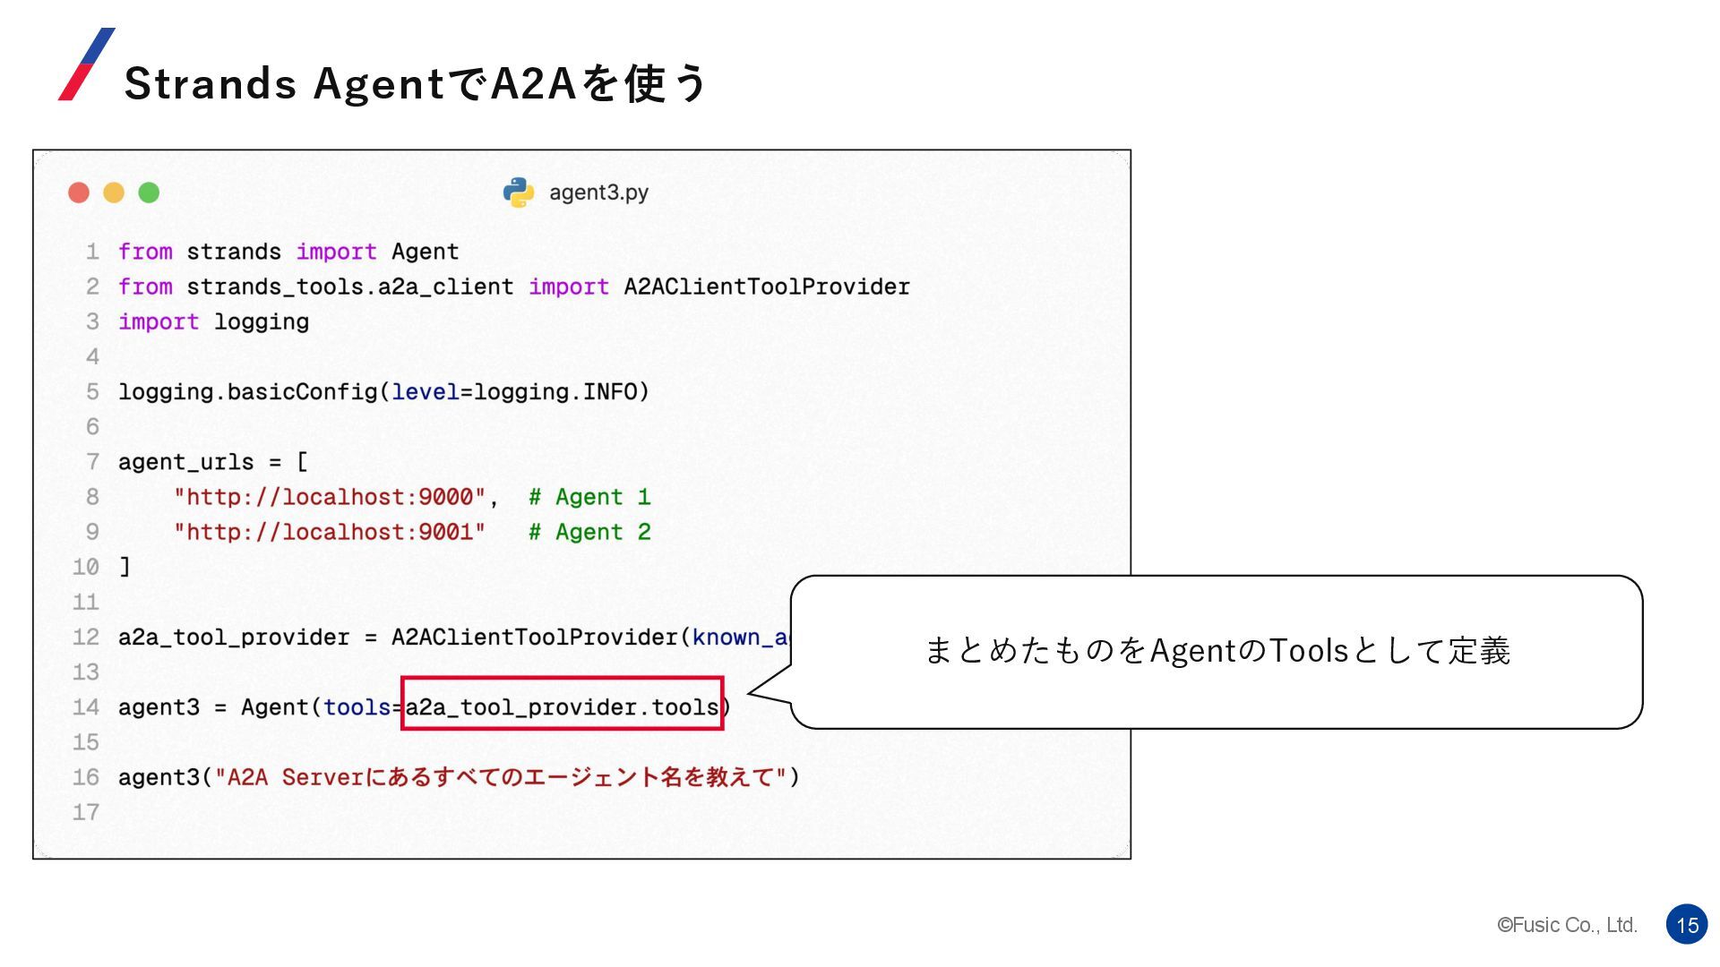Click the Python logo icon beside agent3.py

(519, 193)
